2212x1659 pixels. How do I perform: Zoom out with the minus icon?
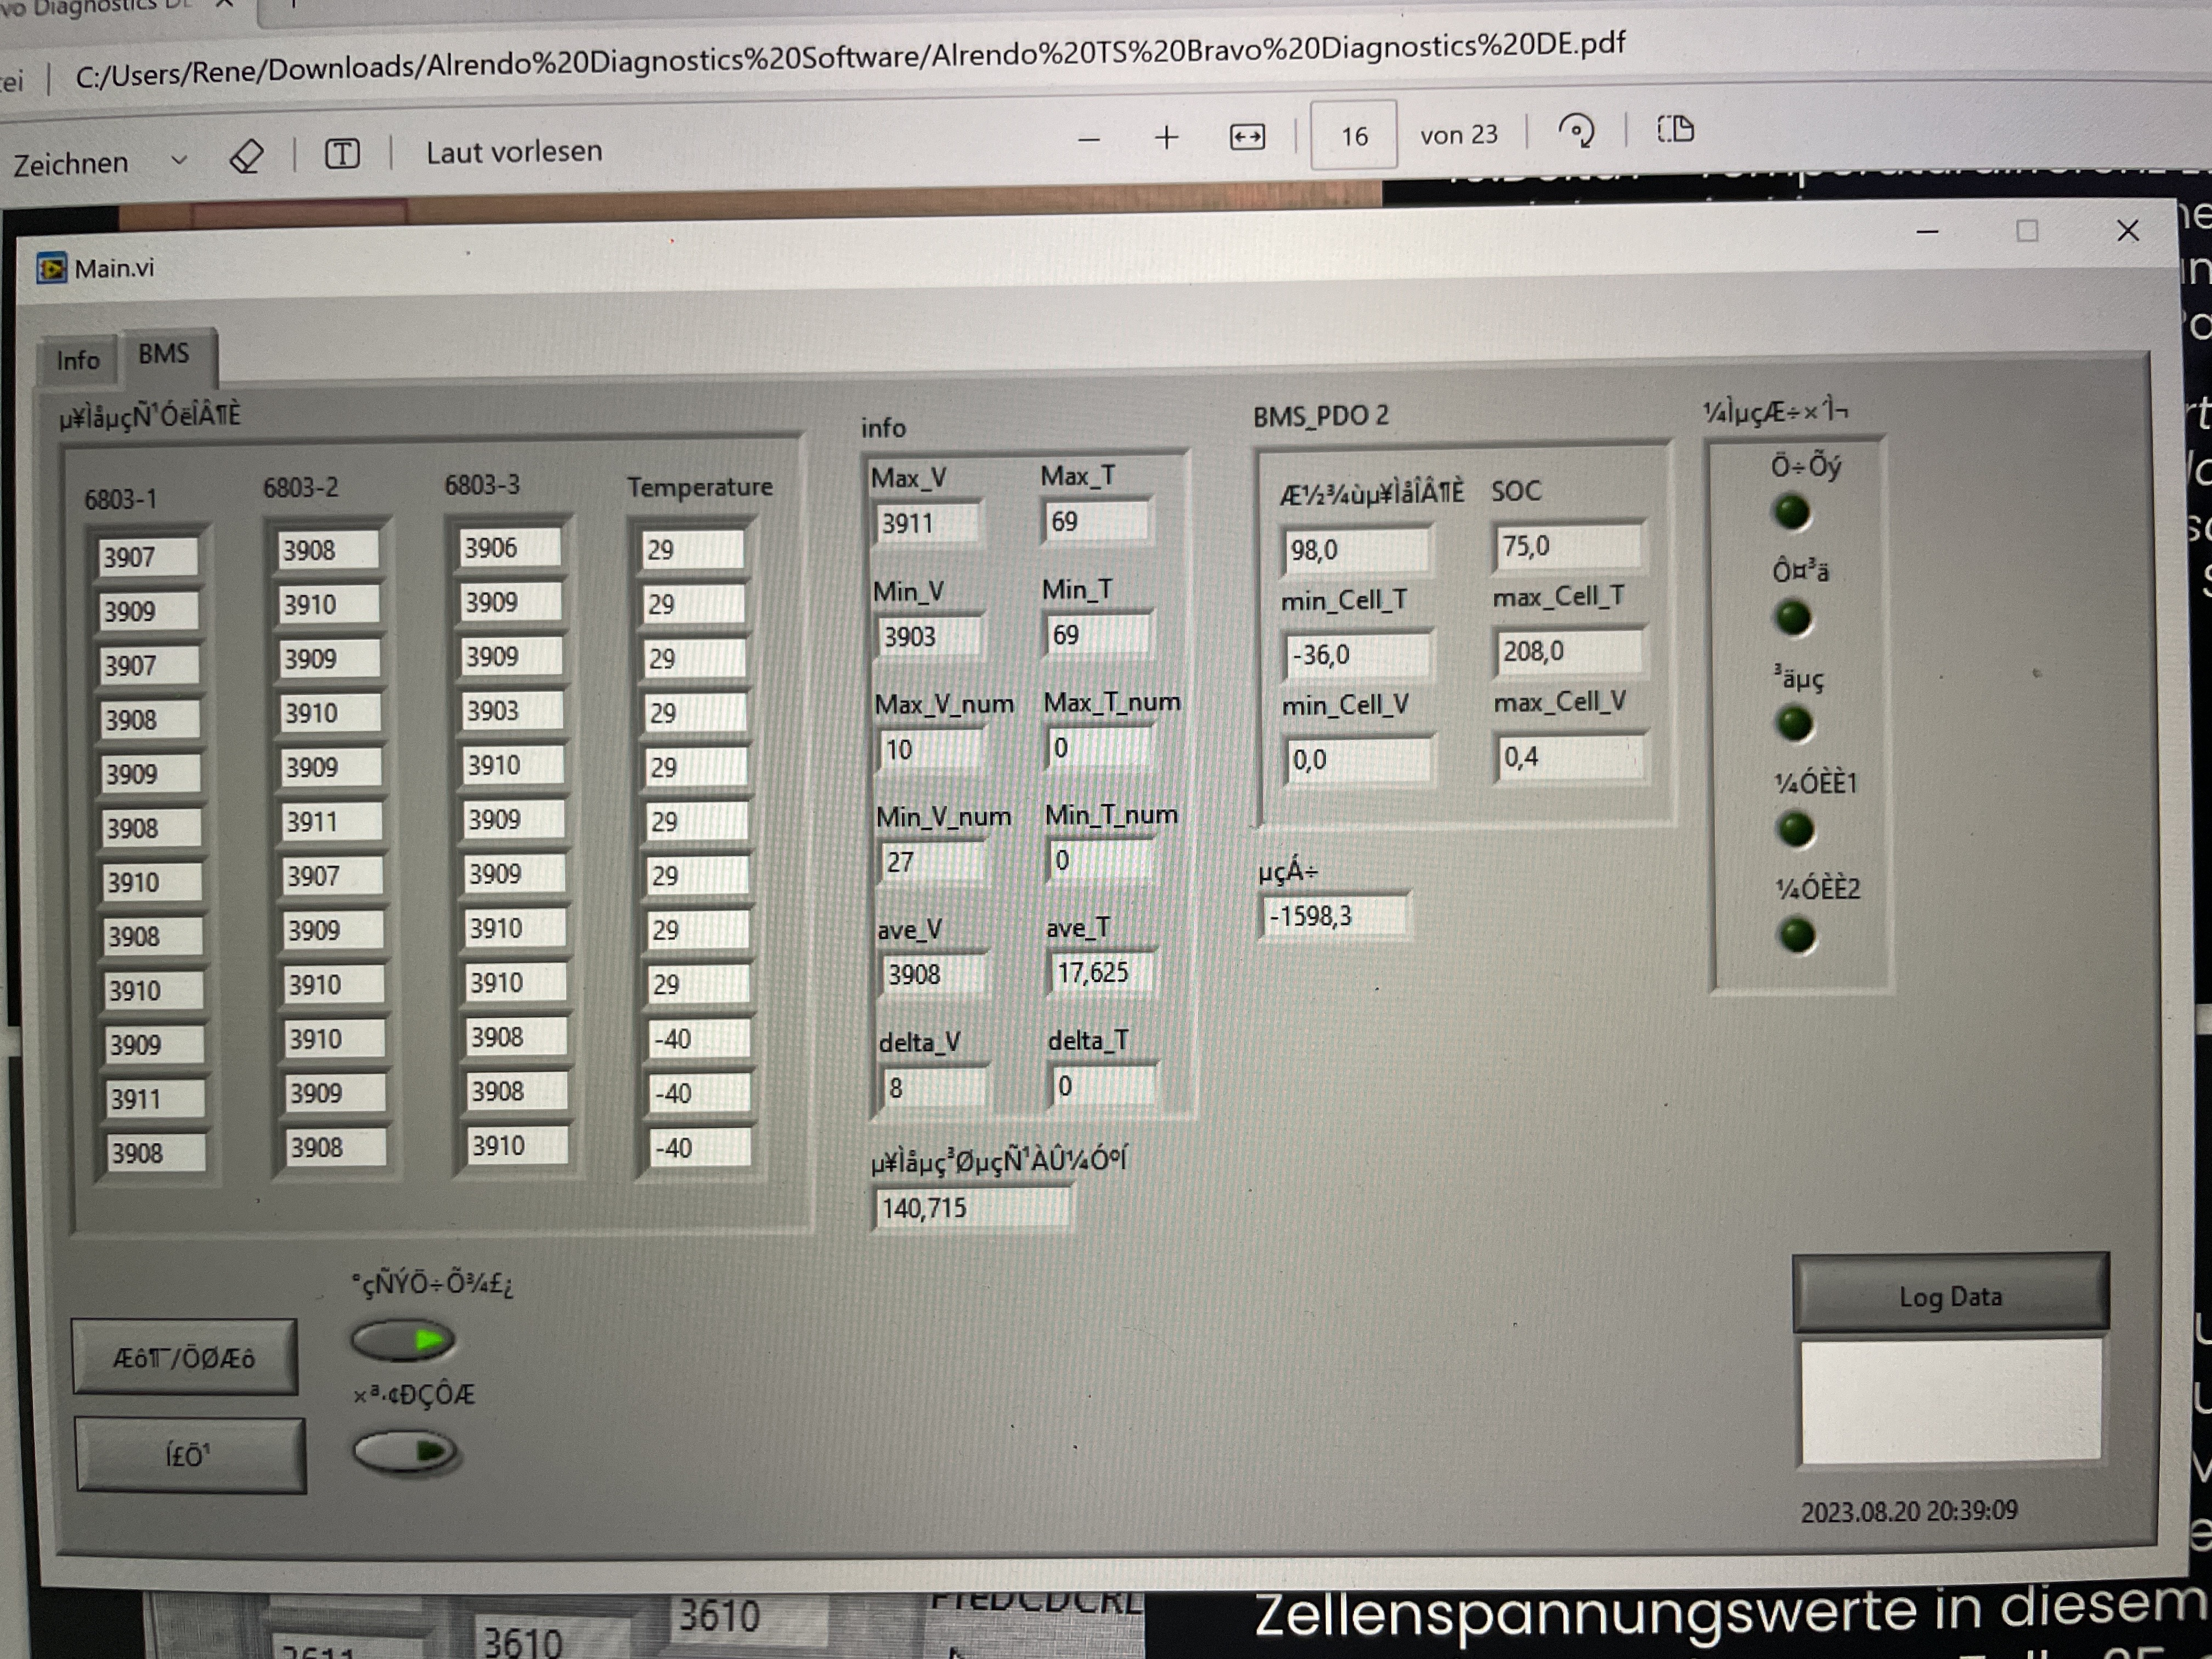(1089, 140)
